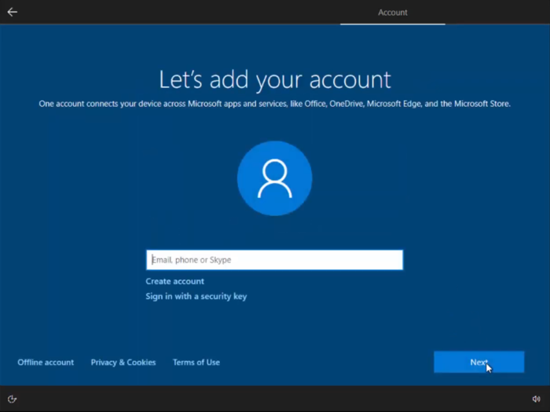
Task: Select the Offline account option
Action: click(46, 363)
